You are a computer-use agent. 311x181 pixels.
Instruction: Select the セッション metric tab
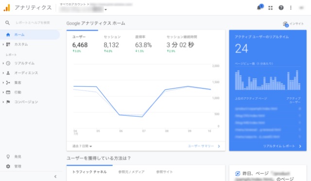pos(112,44)
